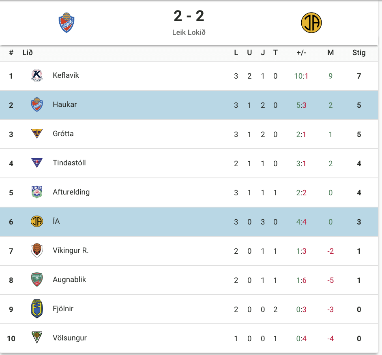Click the 2 - 2 final score
The image size is (382, 355).
pyautogui.click(x=189, y=16)
